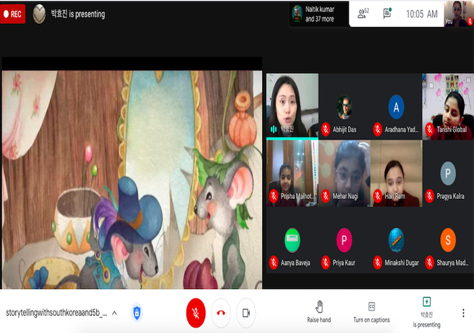Click presenter avatar next to 'is presenting'
The width and height of the screenshot is (474, 333).
[x=39, y=14]
